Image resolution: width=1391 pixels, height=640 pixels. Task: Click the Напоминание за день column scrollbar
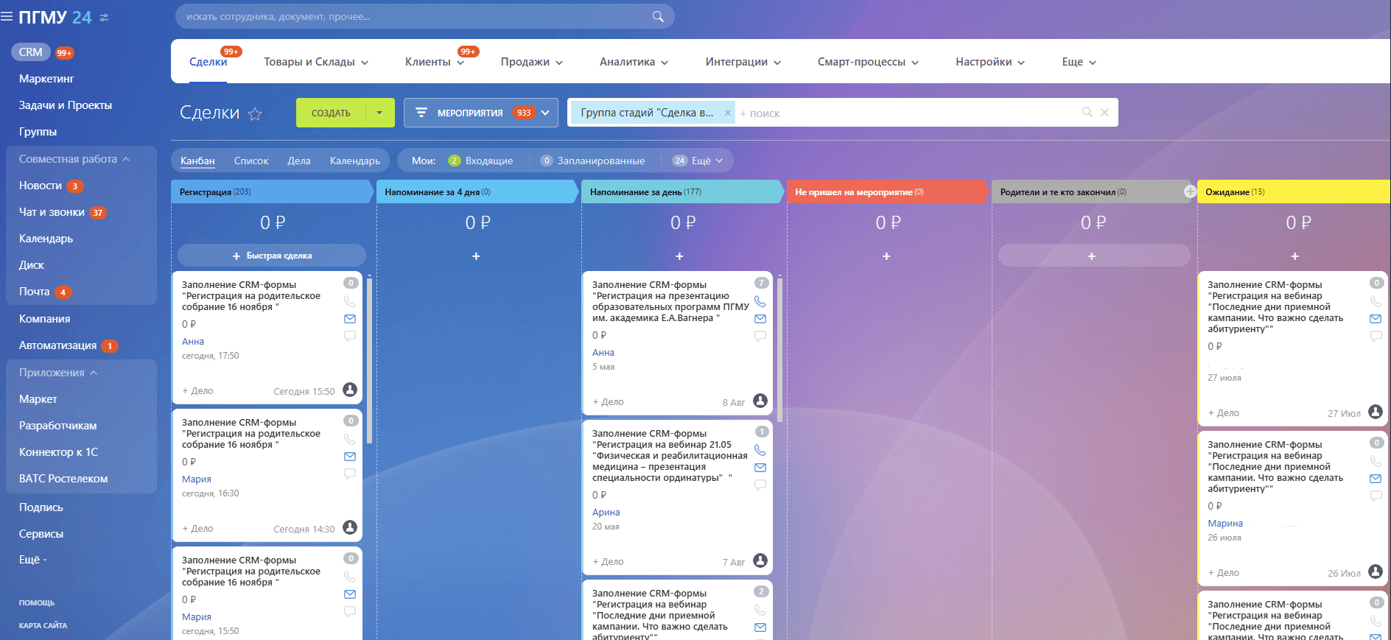pyautogui.click(x=779, y=348)
